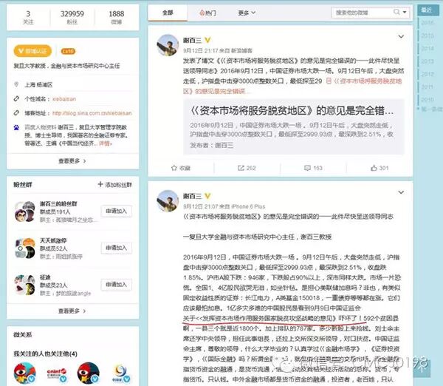Jump to 2011 in the timeline
Image resolution: width=443 pixels, height=386 pixels.
pyautogui.click(x=427, y=87)
